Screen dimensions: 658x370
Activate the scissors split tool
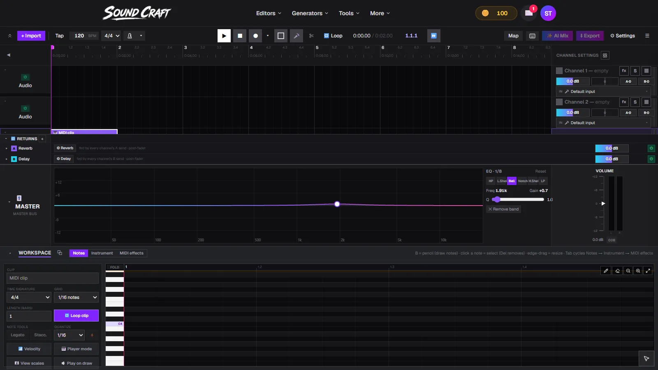(x=311, y=36)
